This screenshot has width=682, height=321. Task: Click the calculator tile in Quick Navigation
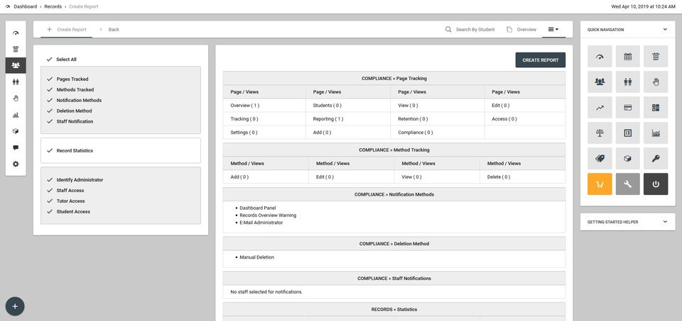click(x=656, y=108)
